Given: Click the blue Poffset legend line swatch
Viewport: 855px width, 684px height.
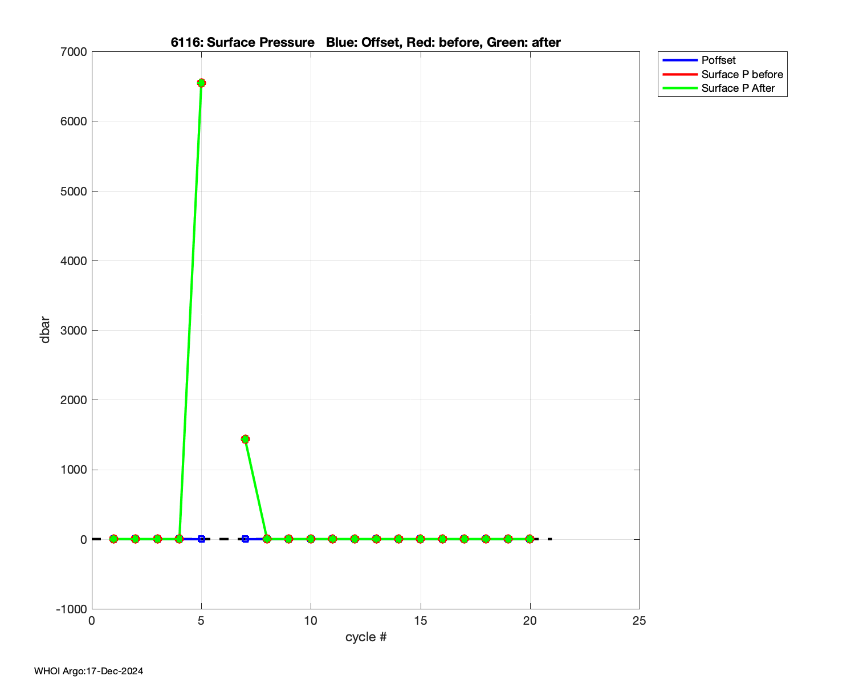Looking at the screenshot, I should [679, 60].
